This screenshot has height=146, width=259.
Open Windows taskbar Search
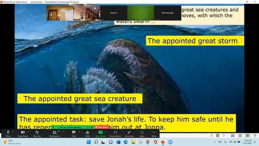(96, 142)
